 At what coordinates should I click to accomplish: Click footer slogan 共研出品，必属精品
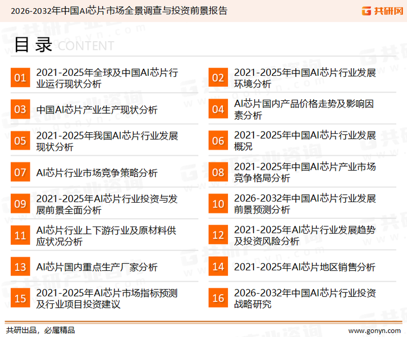tap(41, 330)
